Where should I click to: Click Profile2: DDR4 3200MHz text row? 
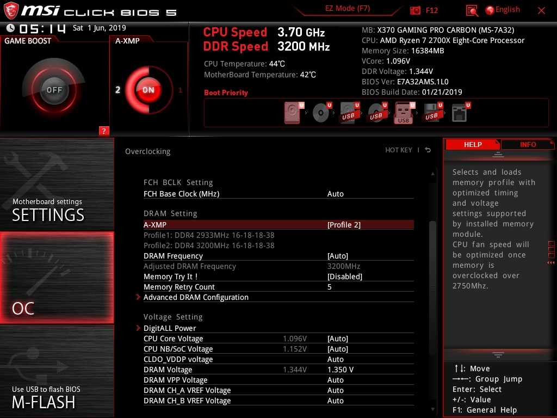point(209,245)
